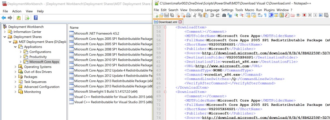This screenshot has width=330, height=120.
Task: Toggle the Indent Guide icon in Notepad++
Action: 271,15
